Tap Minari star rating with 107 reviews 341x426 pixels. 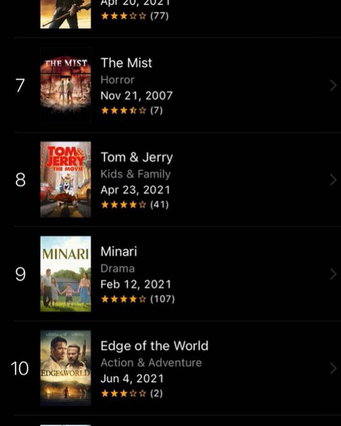pos(138,299)
